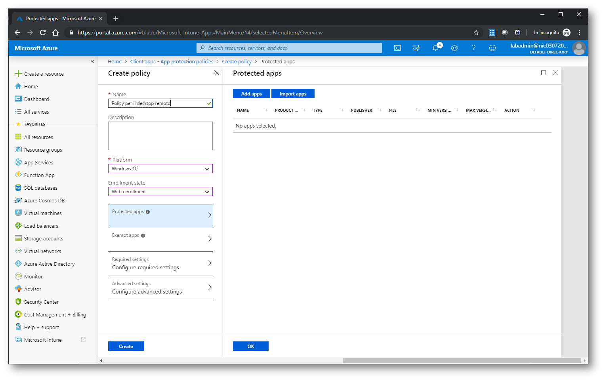Expand the Exempt apps row chevron
605x381 pixels.
[x=210, y=239]
